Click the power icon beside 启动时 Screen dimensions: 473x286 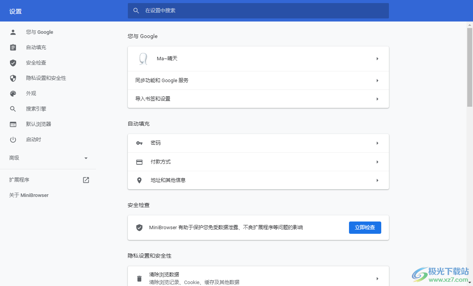13,139
